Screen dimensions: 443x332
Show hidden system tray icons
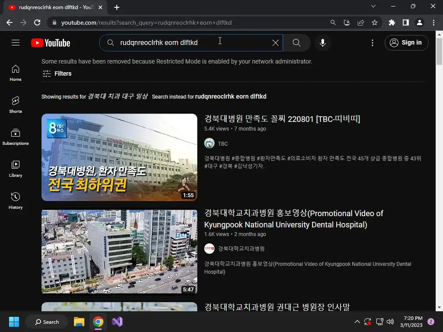357,322
